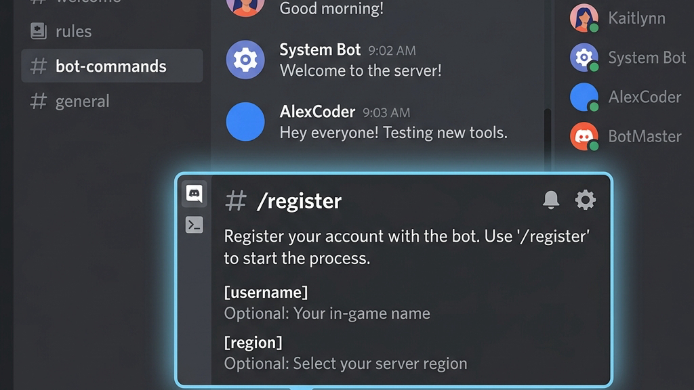The image size is (694, 390).
Task: Select the [region] option parameter
Action: (253, 342)
